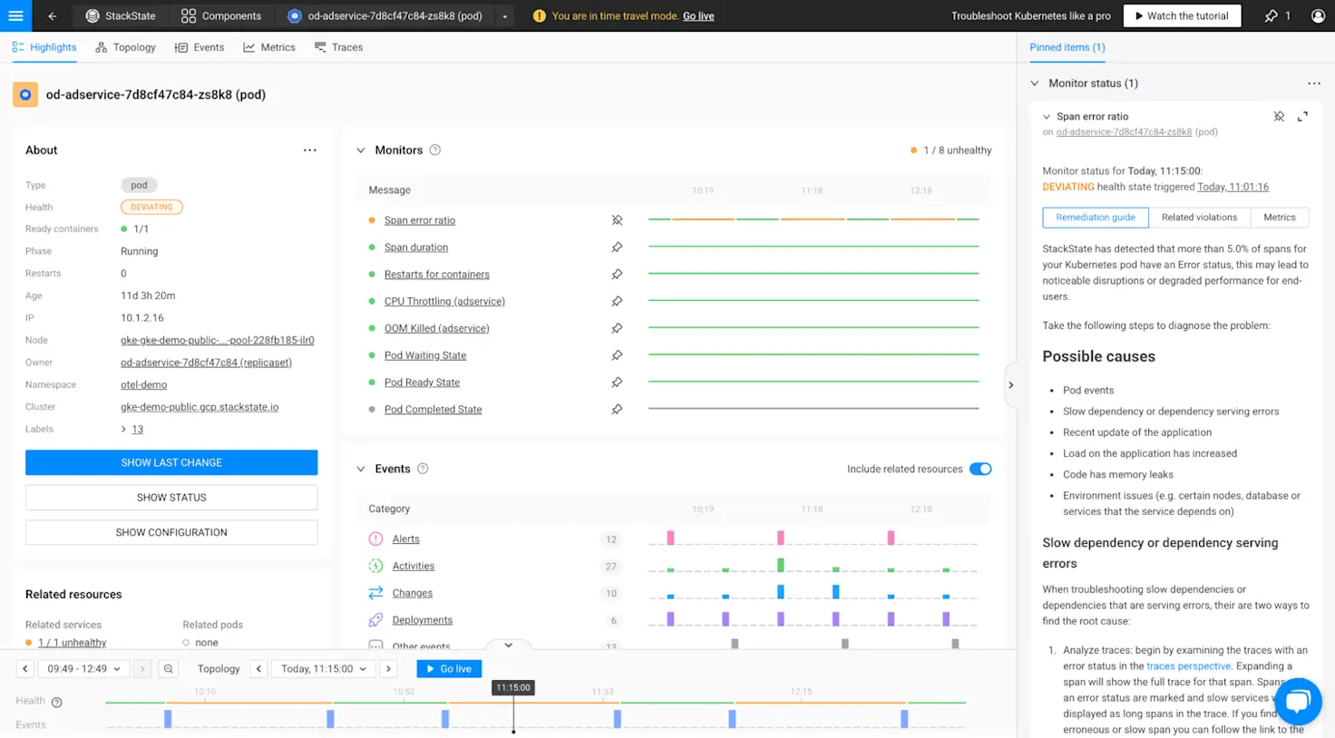Open the Related violations tab in remediation panel

pos(1199,218)
